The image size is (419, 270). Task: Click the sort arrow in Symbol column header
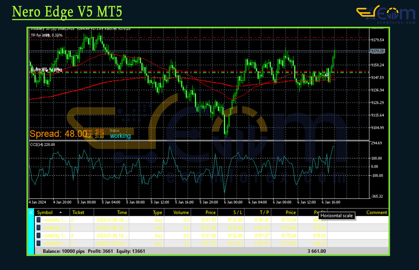(x=60, y=212)
